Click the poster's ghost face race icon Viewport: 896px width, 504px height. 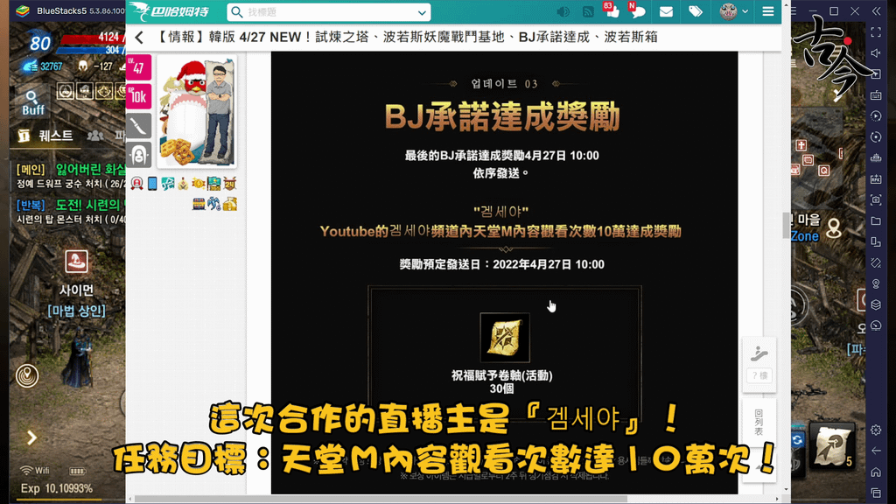point(138,155)
